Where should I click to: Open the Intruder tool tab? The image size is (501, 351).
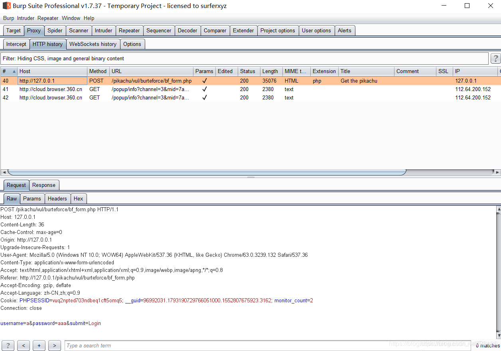coord(104,30)
